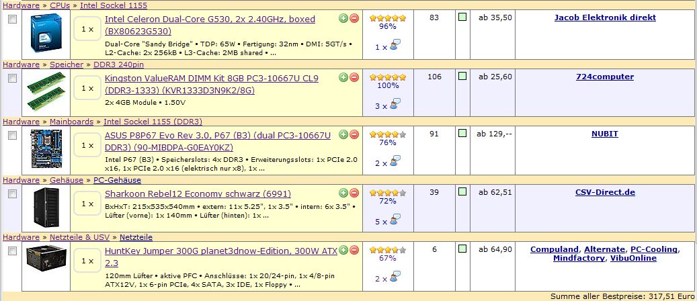Open PC-Gehäuse breadcrumb category
Screen dimensions: 697x301
coord(117,180)
